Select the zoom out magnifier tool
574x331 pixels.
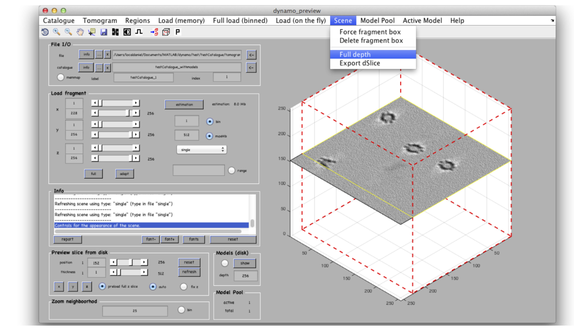[67, 32]
